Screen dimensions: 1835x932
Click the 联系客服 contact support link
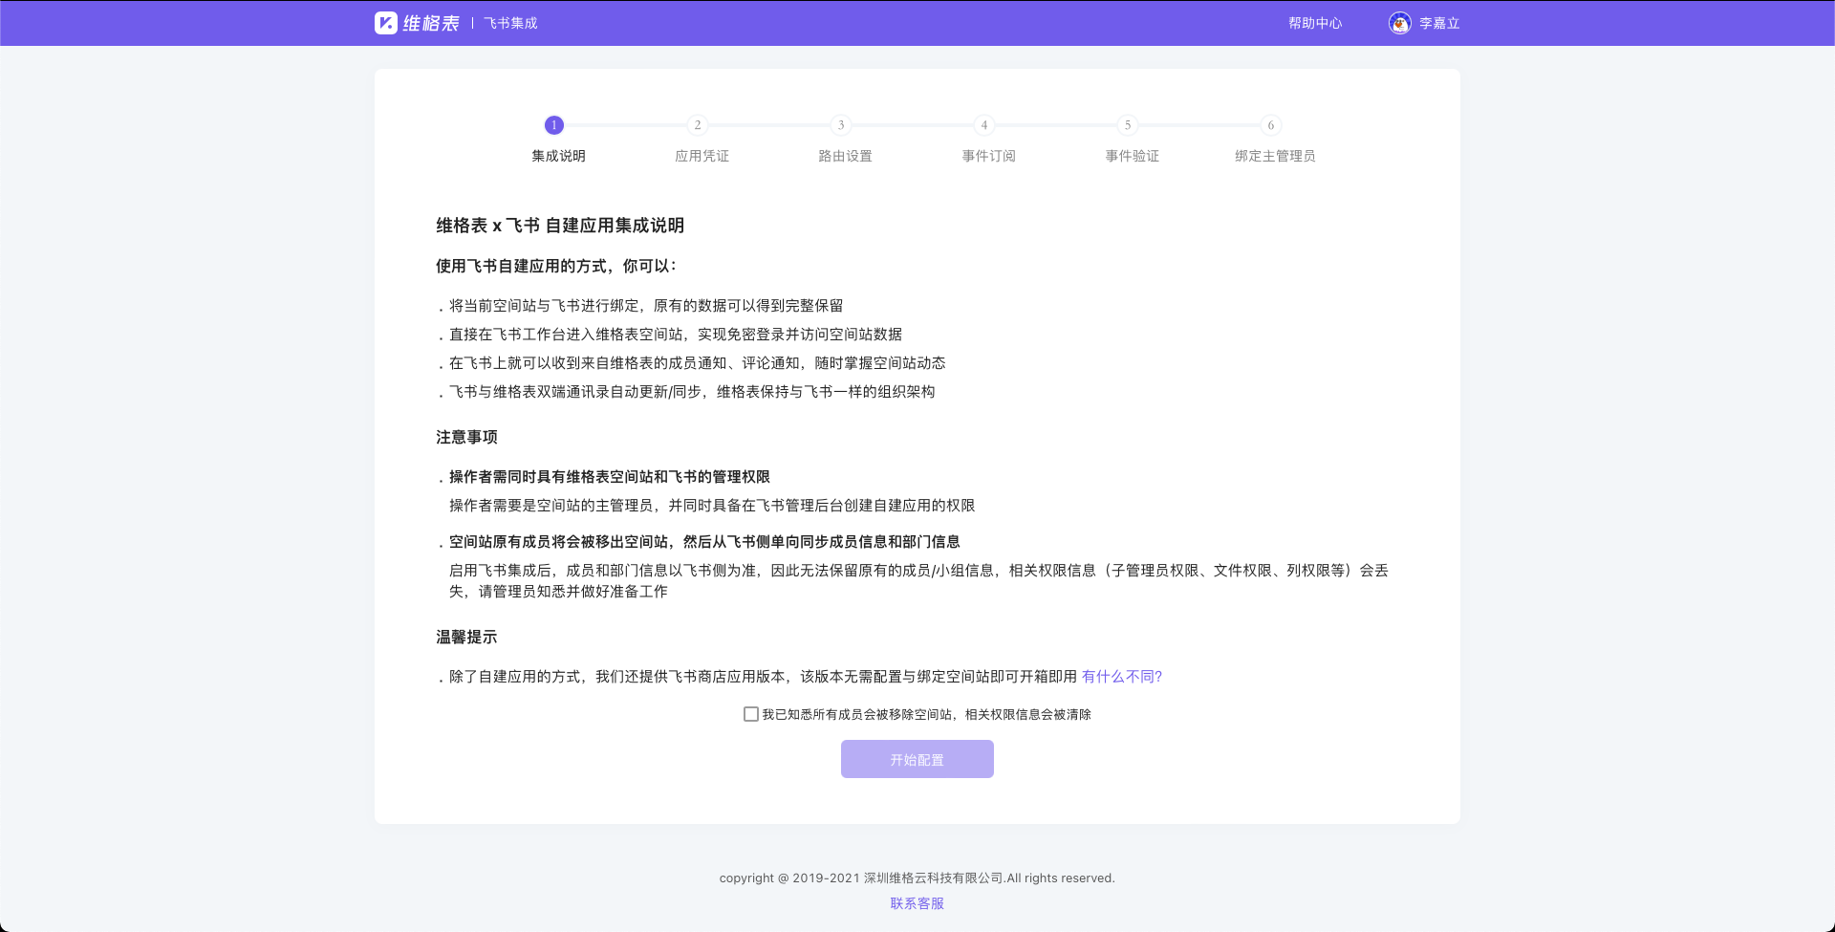click(917, 903)
